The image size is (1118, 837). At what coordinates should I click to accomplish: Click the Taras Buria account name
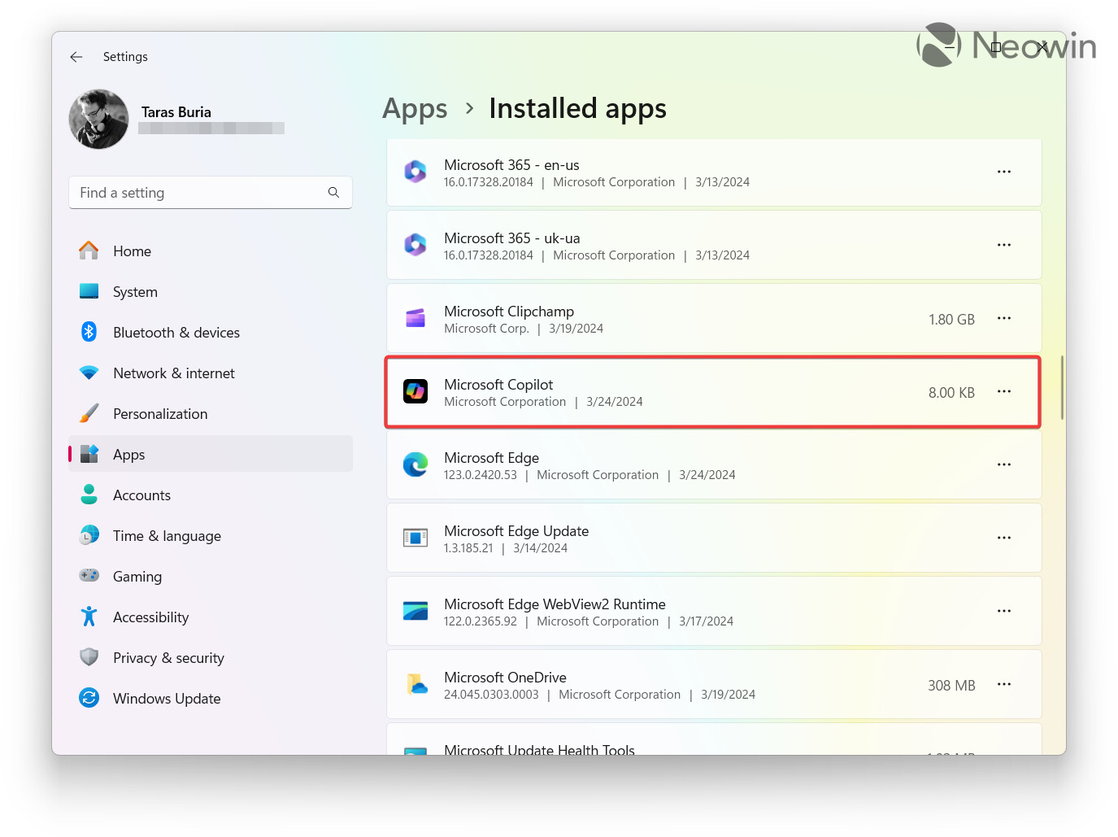(x=176, y=112)
